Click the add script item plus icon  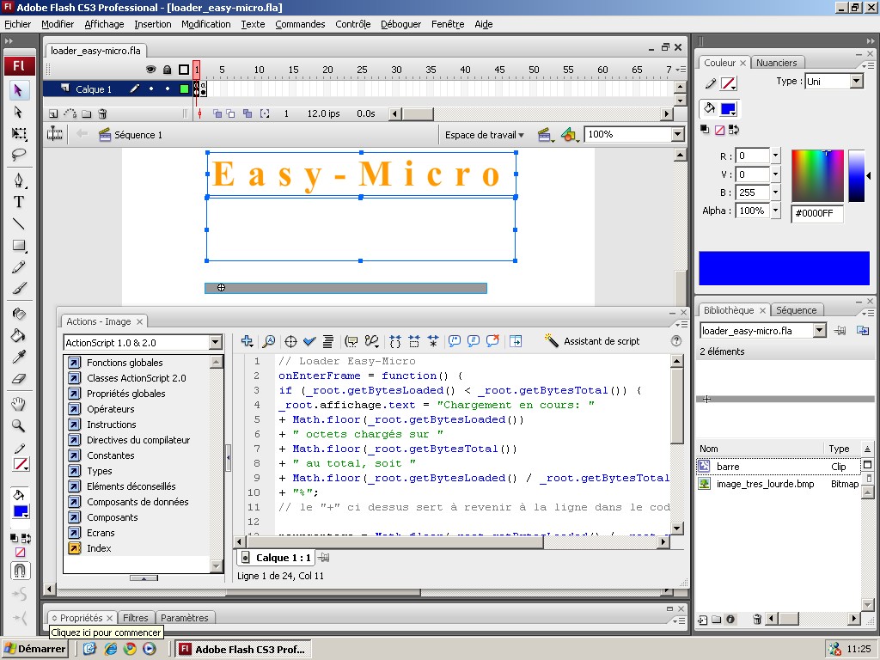pyautogui.click(x=247, y=340)
